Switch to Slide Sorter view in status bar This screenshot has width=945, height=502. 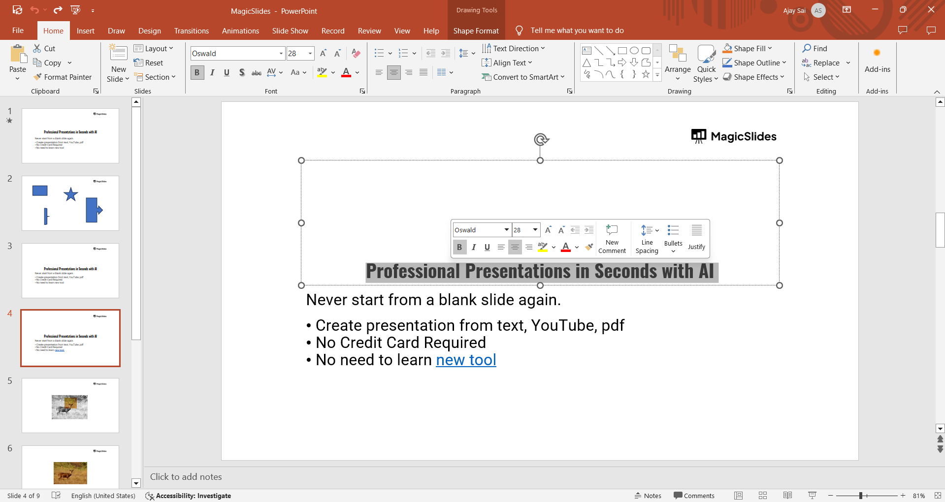coord(763,496)
